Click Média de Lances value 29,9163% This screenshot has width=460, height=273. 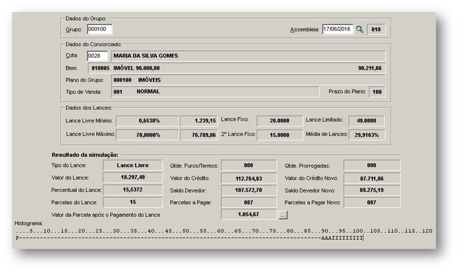pyautogui.click(x=367, y=135)
